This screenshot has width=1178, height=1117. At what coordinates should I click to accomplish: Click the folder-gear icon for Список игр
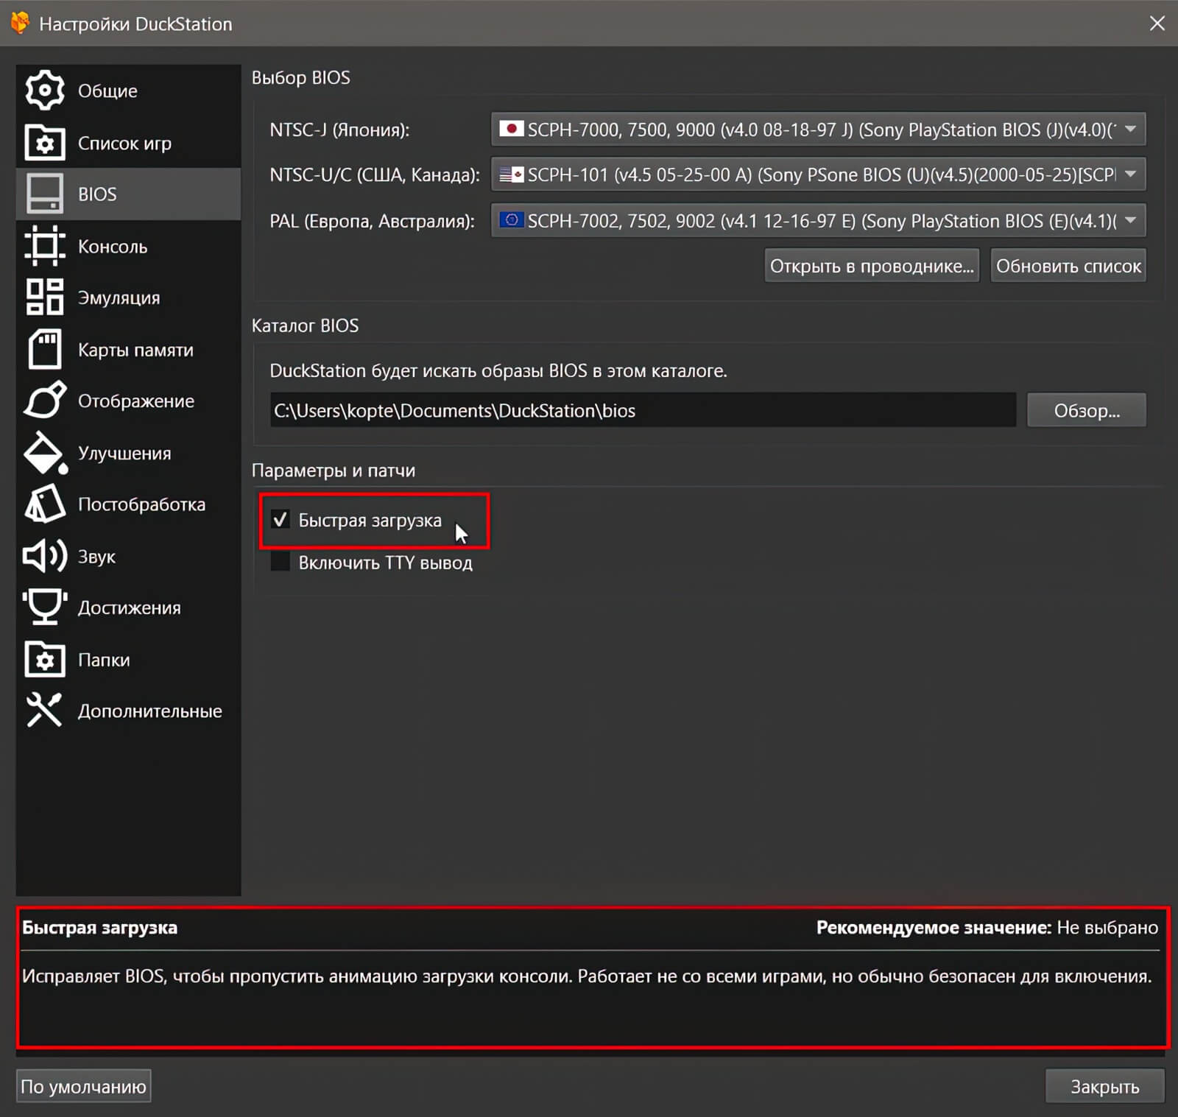pyautogui.click(x=45, y=143)
